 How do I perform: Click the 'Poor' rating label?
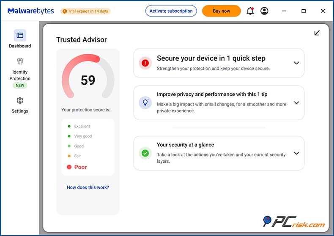[80, 167]
